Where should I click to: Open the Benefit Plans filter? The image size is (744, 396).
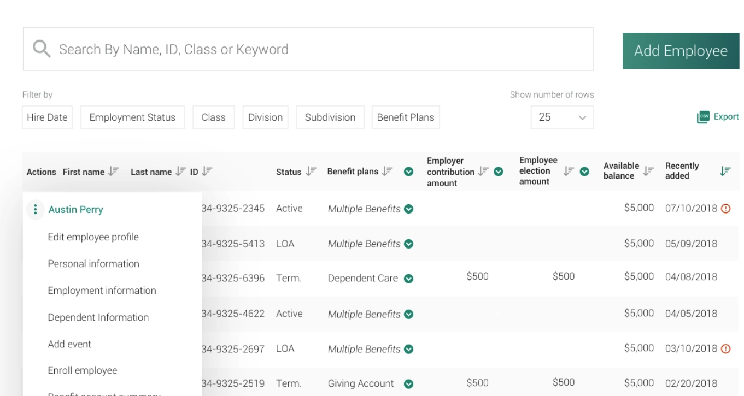pyautogui.click(x=406, y=117)
